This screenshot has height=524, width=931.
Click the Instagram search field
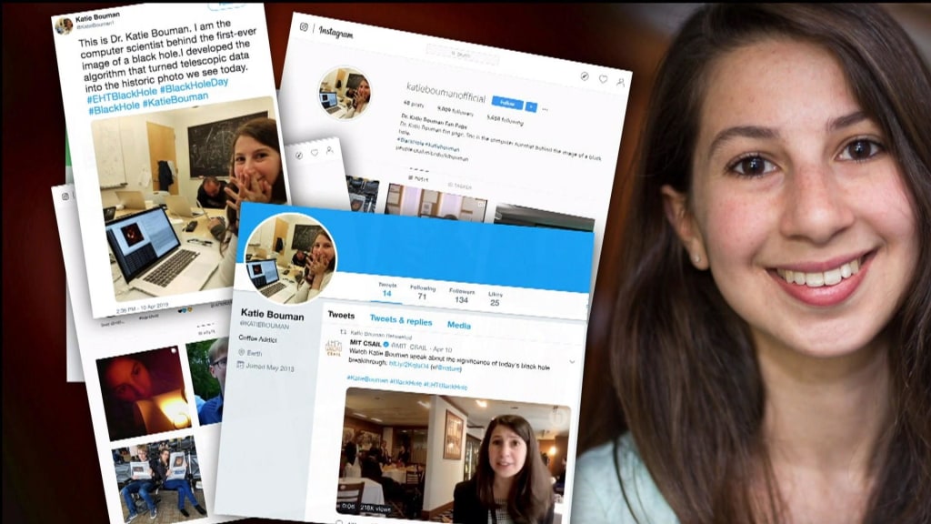[463, 54]
